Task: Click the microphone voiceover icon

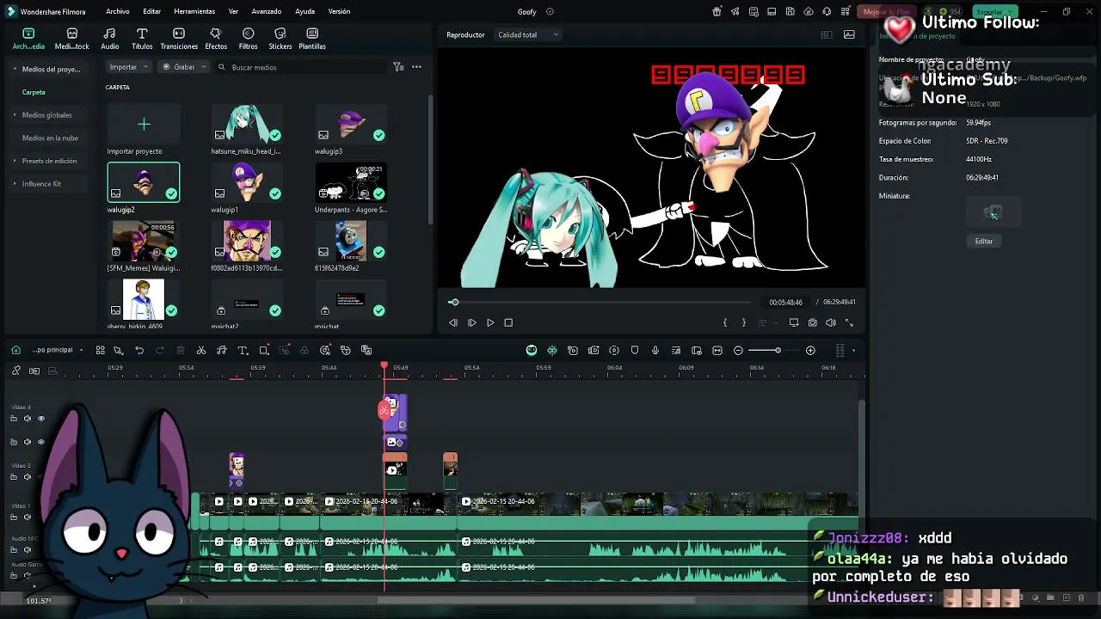Action: point(655,350)
